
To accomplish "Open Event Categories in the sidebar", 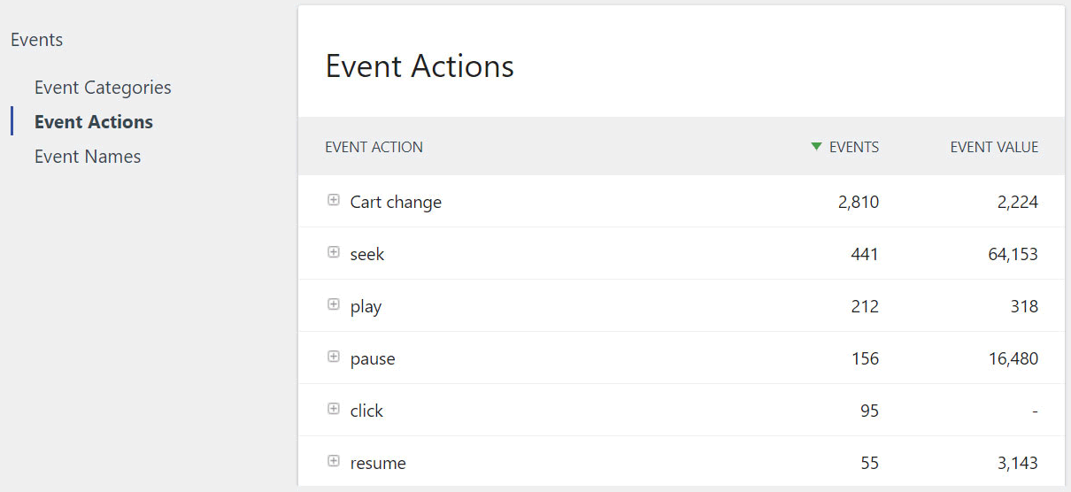I will (x=103, y=88).
